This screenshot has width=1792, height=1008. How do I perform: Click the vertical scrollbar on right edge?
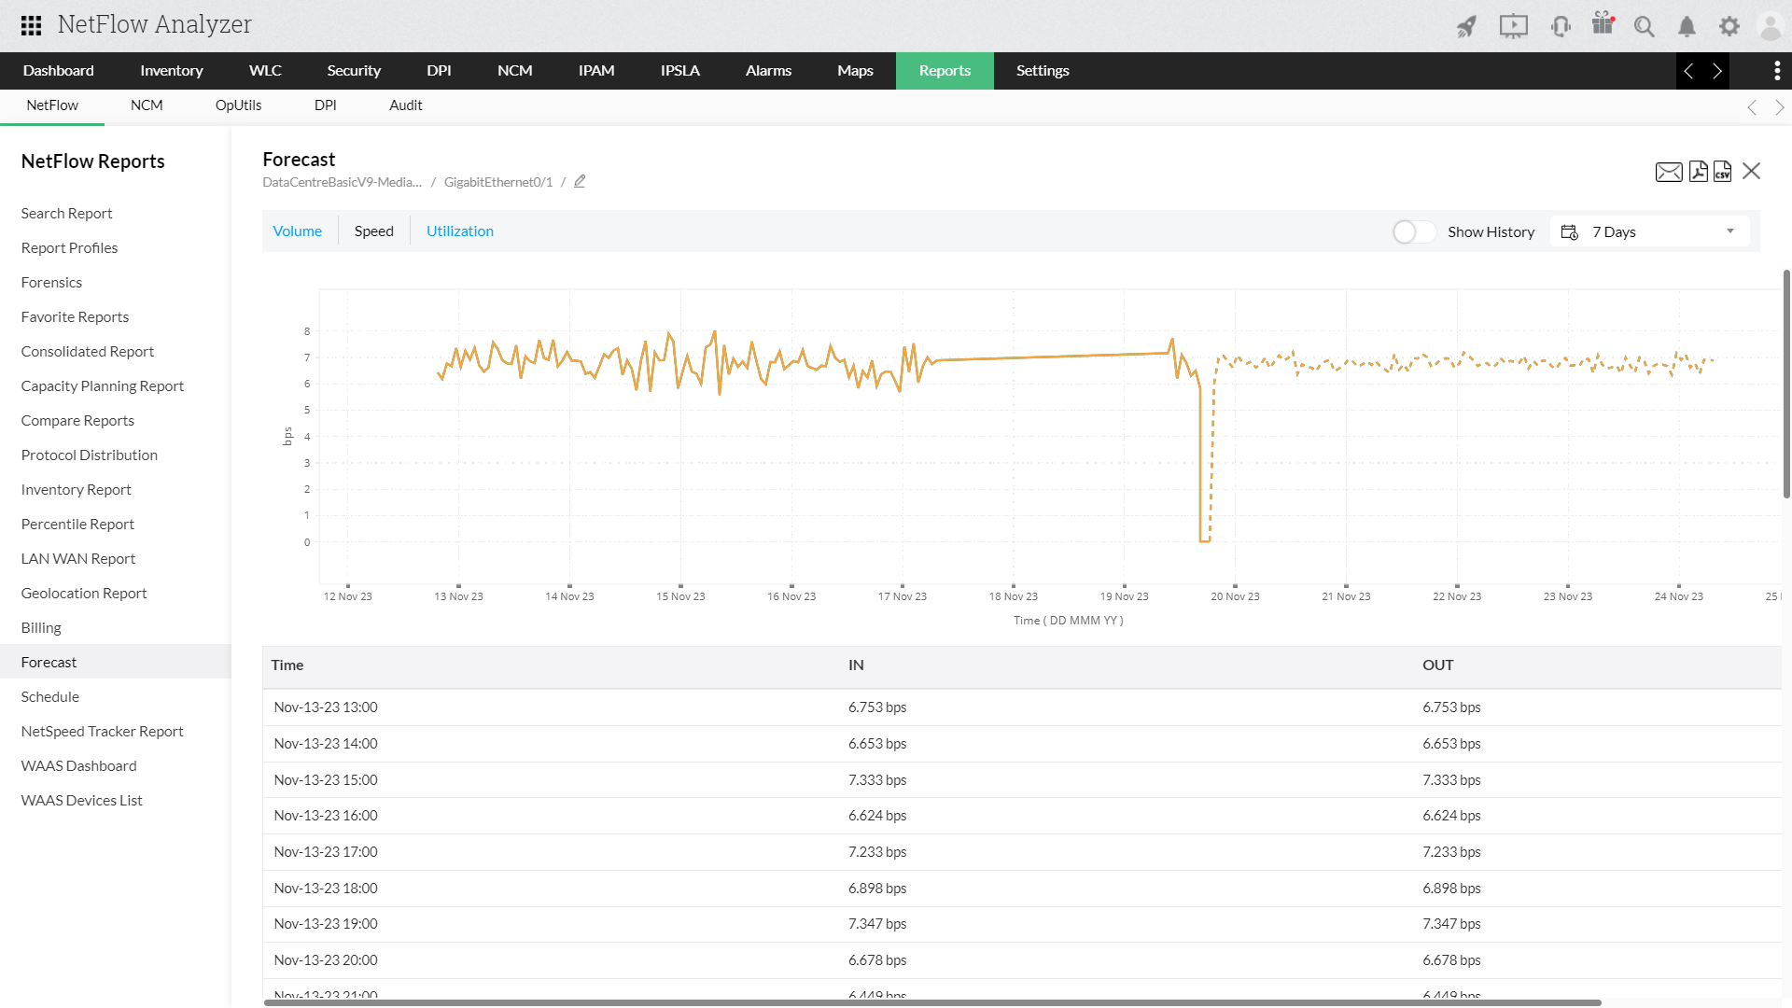pos(1786,385)
